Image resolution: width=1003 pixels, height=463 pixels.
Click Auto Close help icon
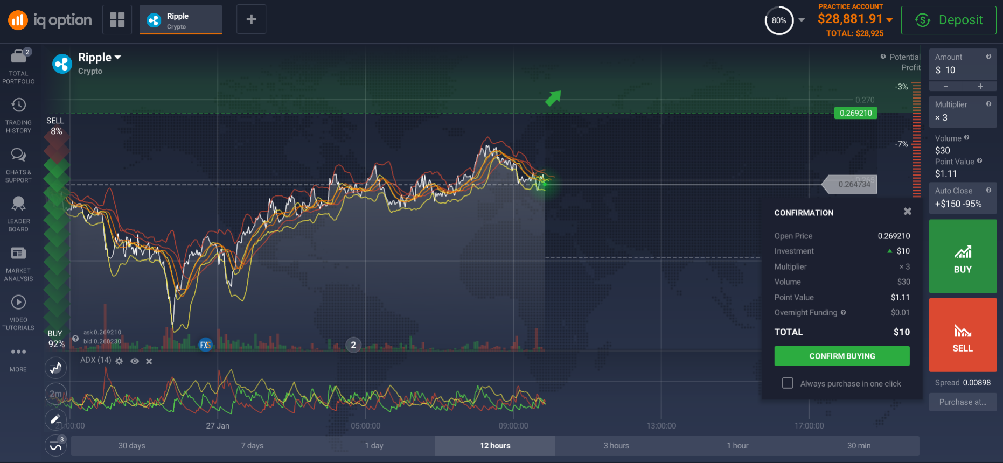point(988,190)
